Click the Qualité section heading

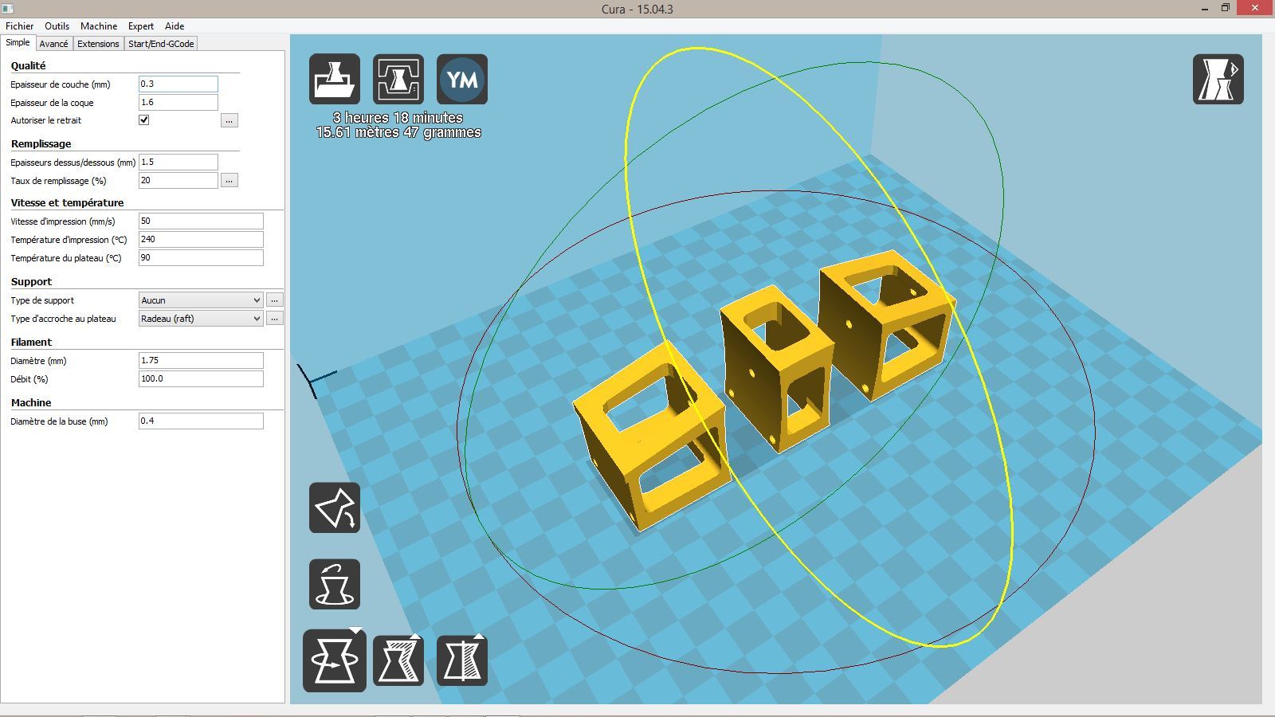pyautogui.click(x=29, y=66)
